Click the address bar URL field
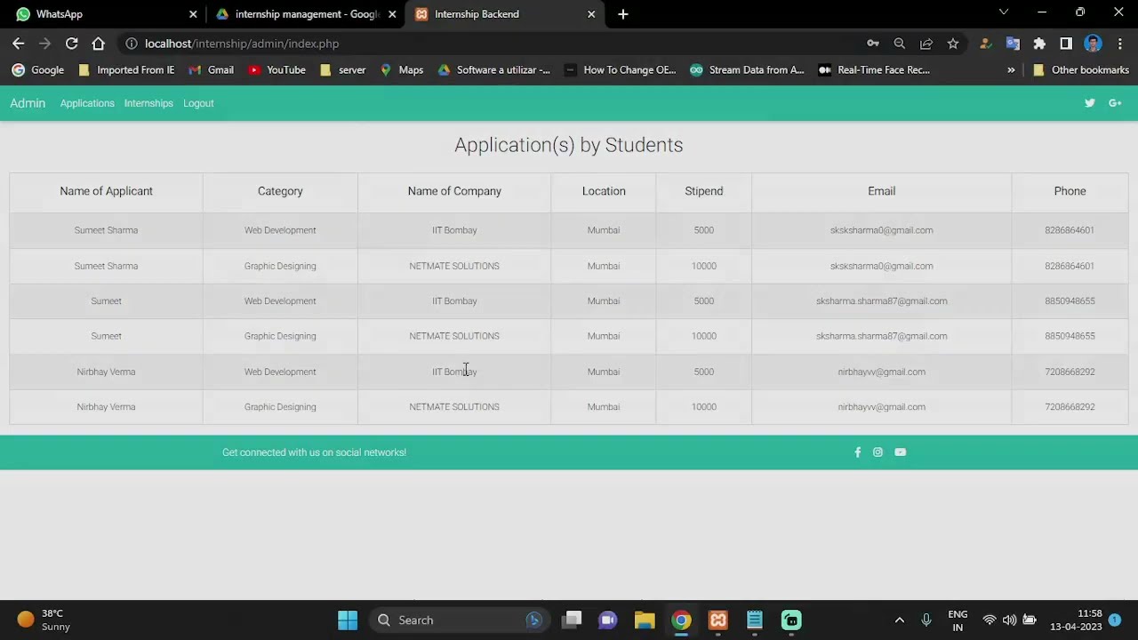Viewport: 1138px width, 640px height. click(x=498, y=44)
